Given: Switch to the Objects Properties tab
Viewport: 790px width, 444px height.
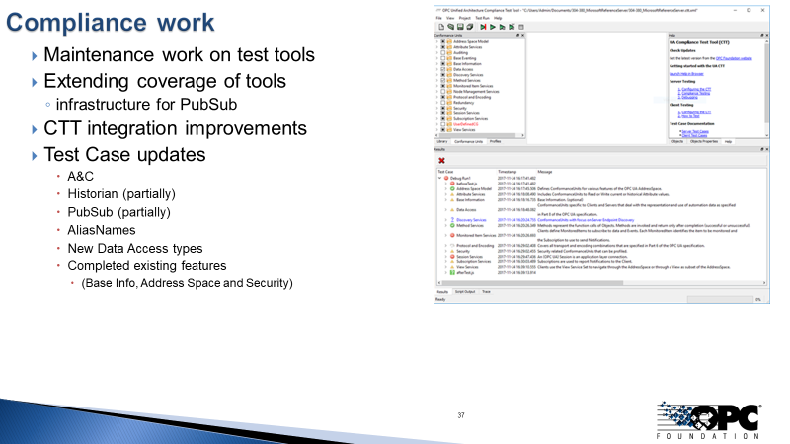Looking at the screenshot, I should pos(704,141).
